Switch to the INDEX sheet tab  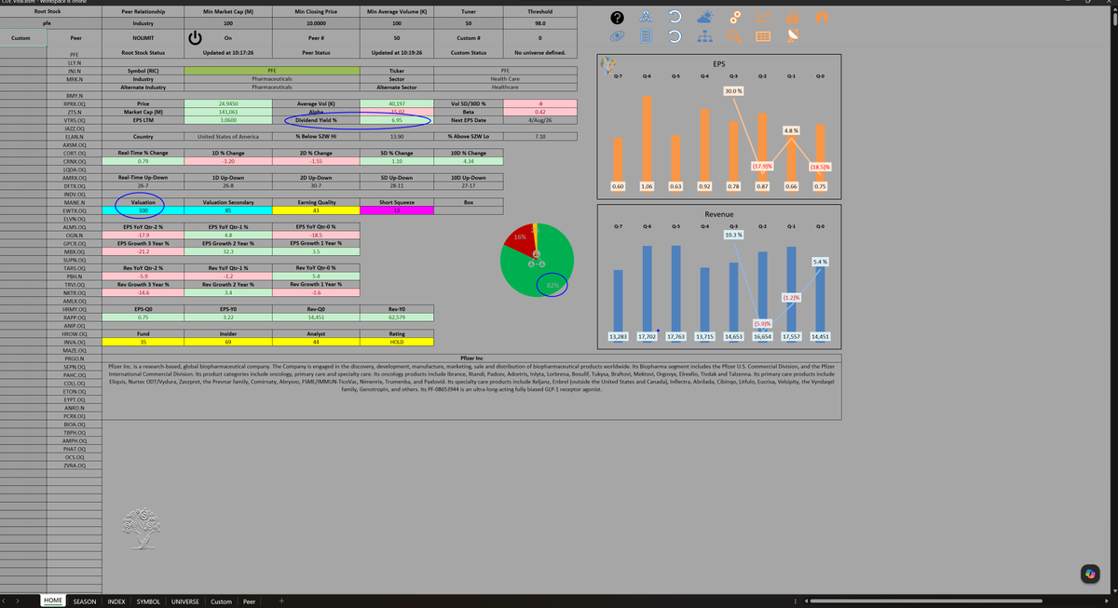point(116,601)
